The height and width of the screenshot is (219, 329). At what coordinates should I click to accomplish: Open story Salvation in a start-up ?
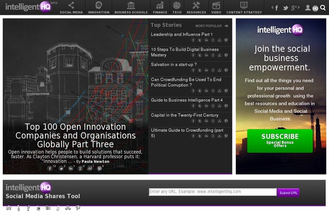(174, 65)
